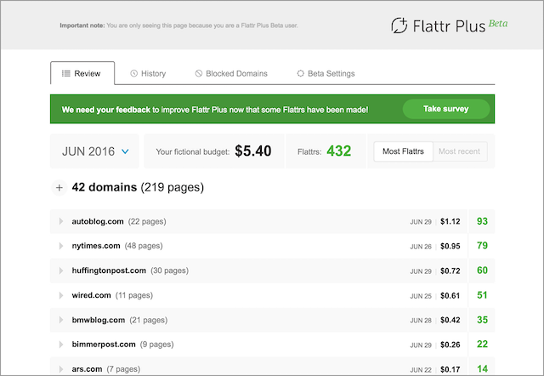The width and height of the screenshot is (544, 376).
Task: Click the total Flattrs count 432
Action: (339, 151)
